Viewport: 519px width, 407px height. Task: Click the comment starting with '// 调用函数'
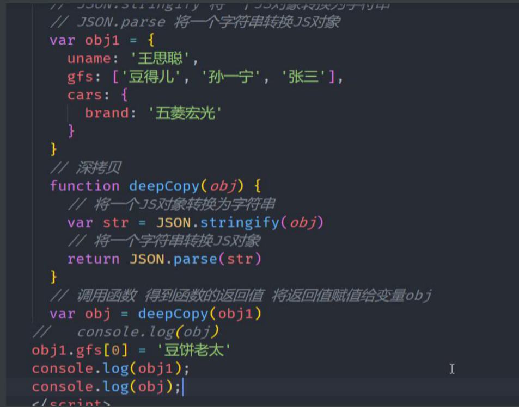(x=241, y=296)
